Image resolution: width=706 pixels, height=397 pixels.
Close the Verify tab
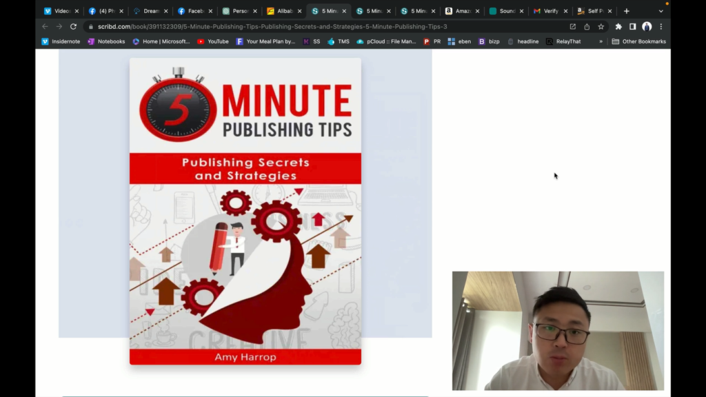click(x=565, y=11)
